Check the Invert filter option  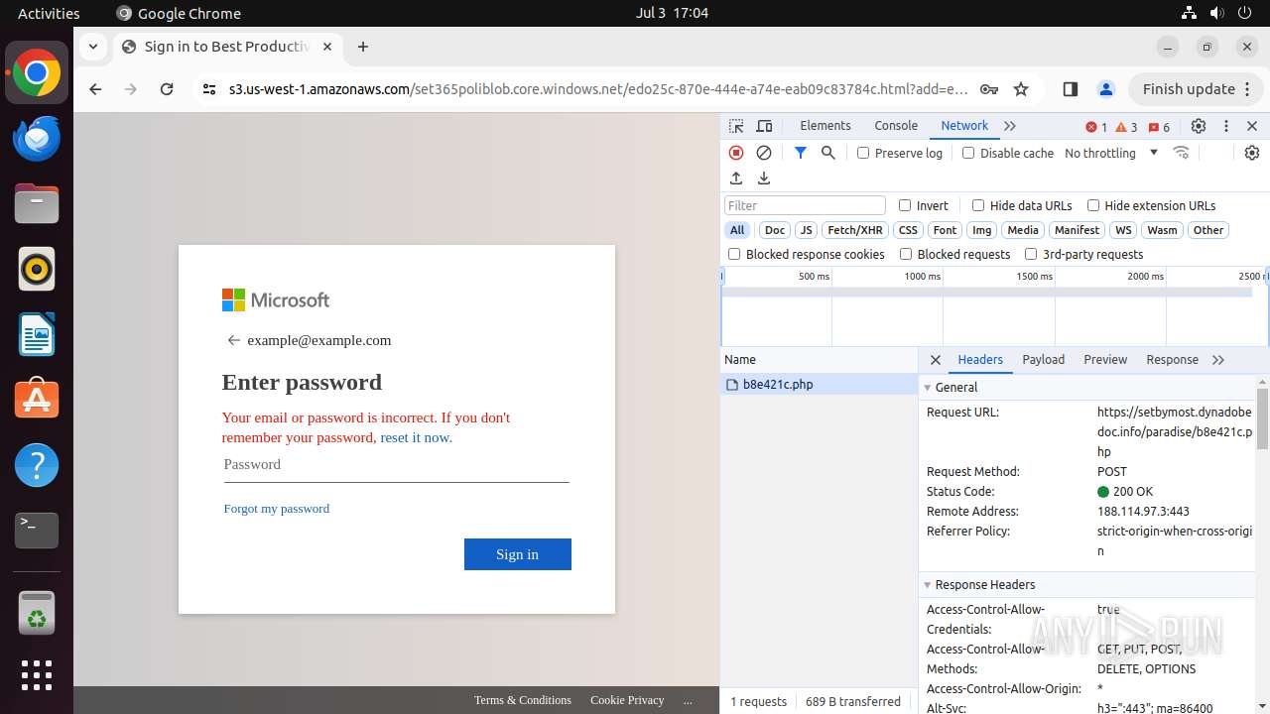[x=905, y=205]
